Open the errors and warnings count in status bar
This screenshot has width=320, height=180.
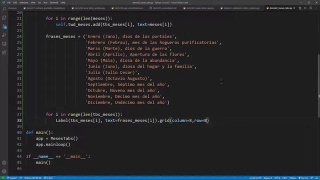point(48,178)
